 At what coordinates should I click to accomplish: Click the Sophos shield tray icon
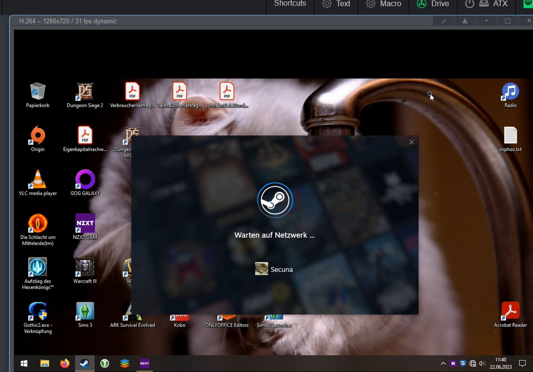pyautogui.click(x=463, y=363)
